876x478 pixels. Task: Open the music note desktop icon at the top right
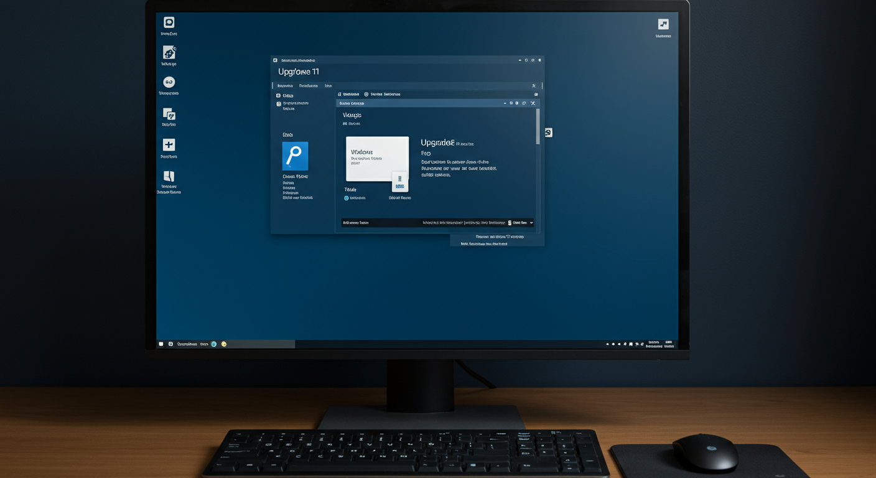pyautogui.click(x=663, y=24)
